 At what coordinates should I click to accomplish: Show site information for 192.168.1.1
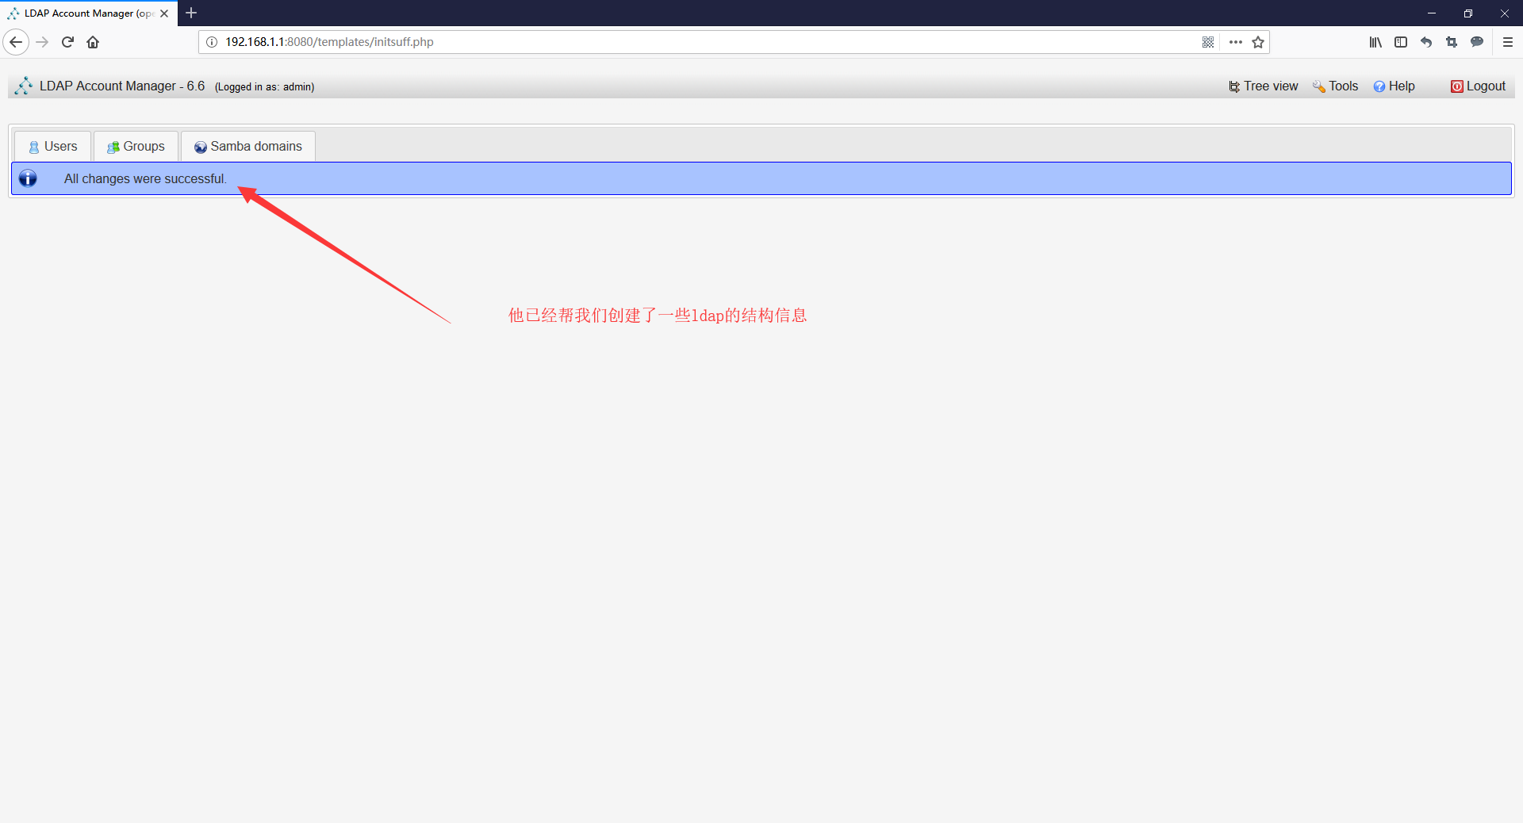(212, 42)
